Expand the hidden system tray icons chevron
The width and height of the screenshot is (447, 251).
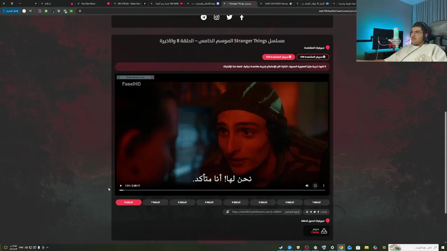click(x=47, y=248)
